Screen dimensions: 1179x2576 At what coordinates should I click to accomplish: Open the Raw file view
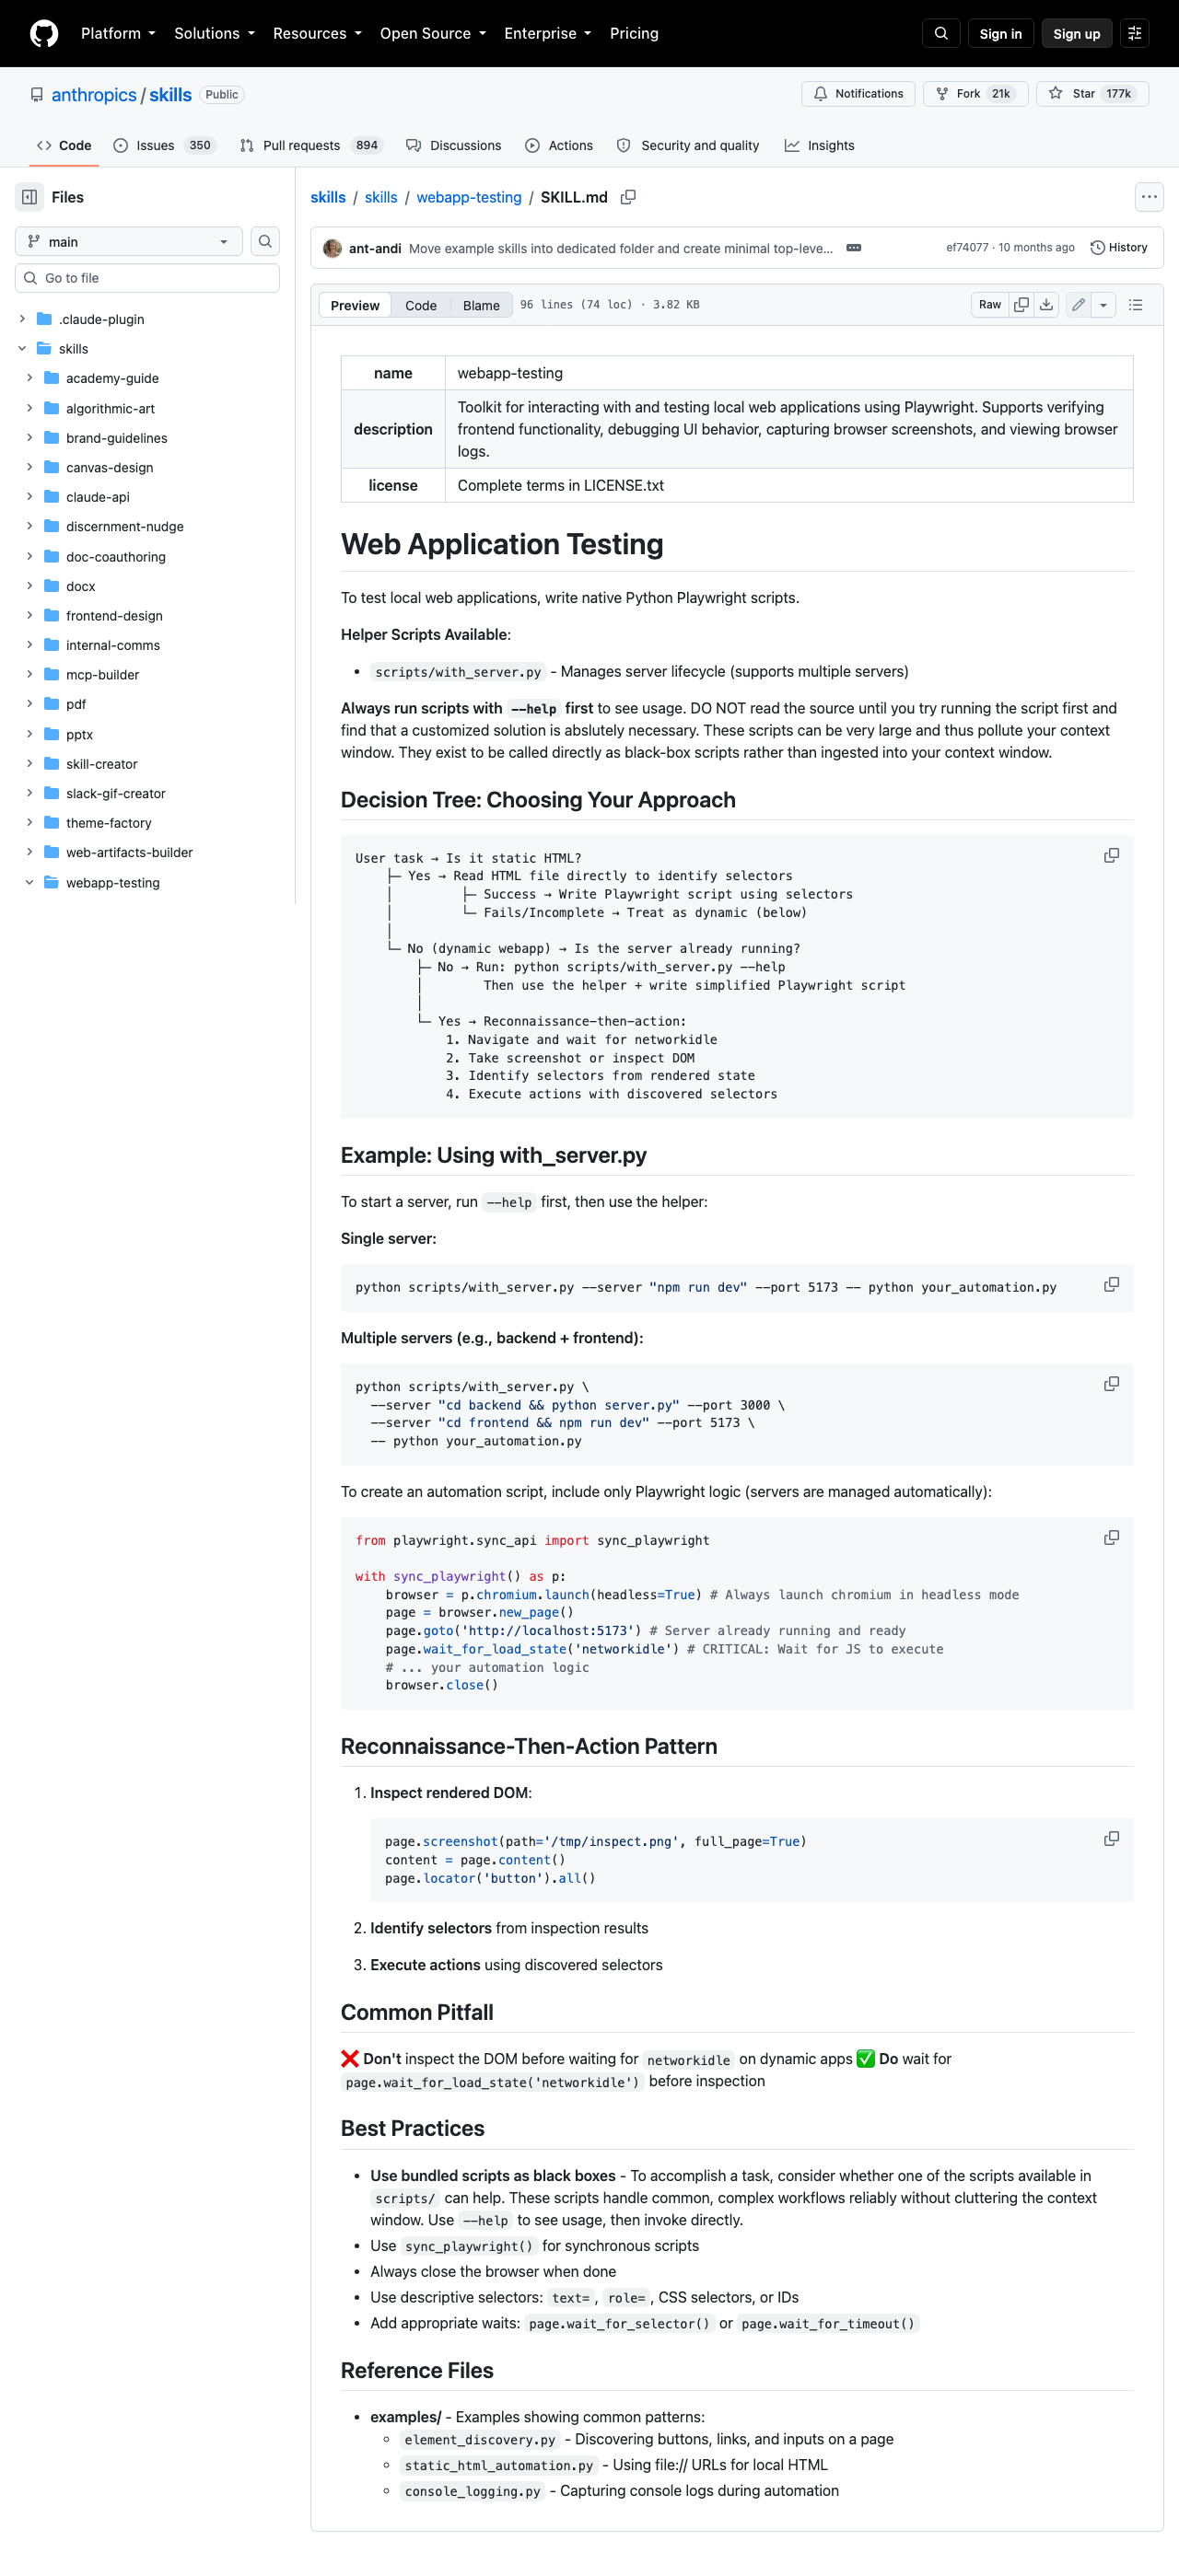(990, 305)
